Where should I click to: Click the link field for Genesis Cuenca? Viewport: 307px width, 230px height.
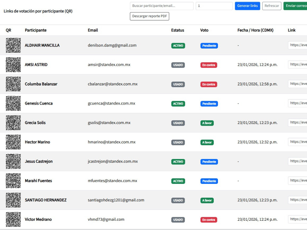click(298, 103)
